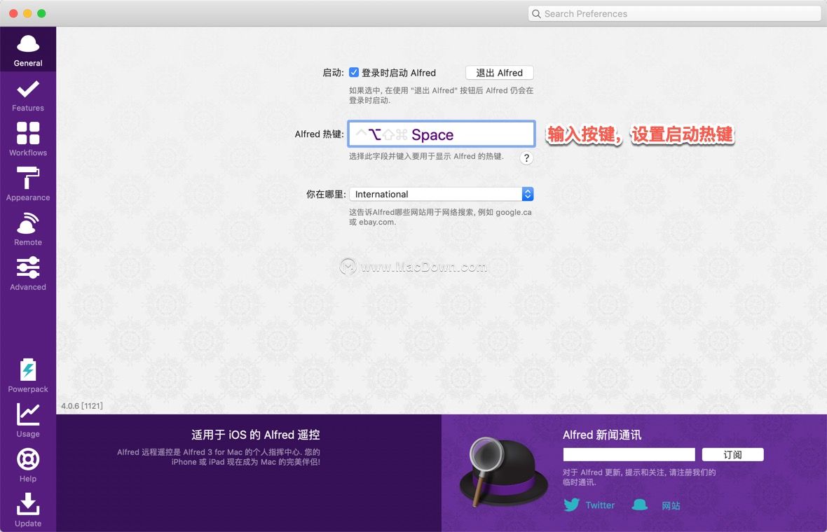Click the search magnifier icon
This screenshot has height=532, width=827.
pos(536,14)
